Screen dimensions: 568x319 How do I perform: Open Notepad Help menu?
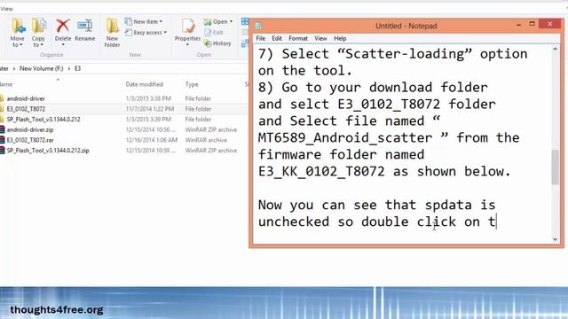coord(340,38)
